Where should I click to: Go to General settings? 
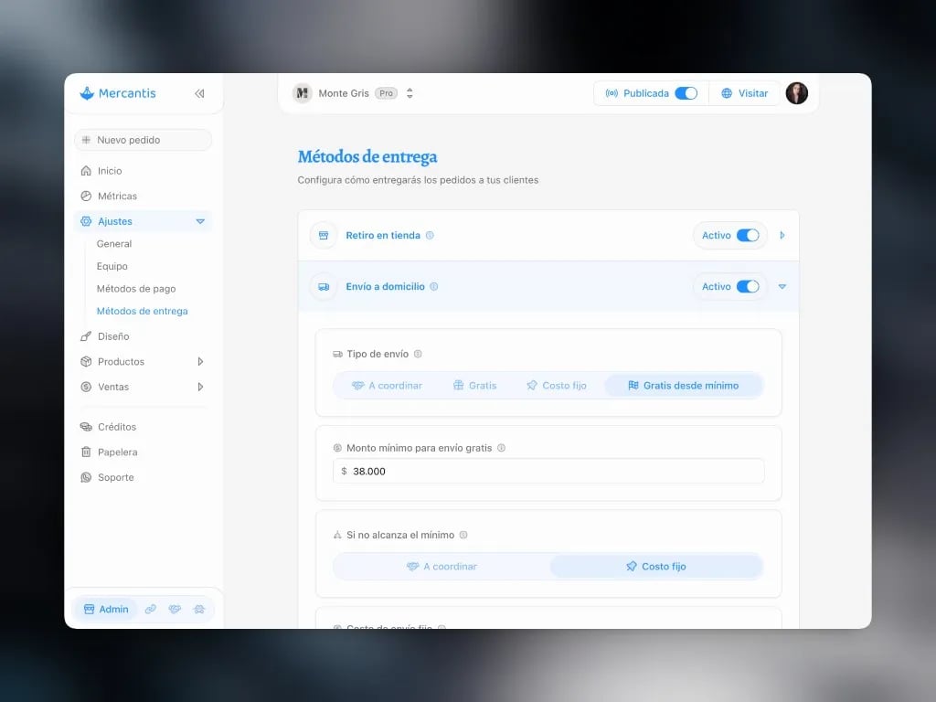[114, 243]
